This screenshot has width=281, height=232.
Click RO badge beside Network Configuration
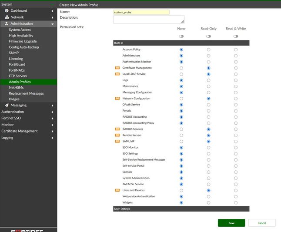tap(117, 98)
